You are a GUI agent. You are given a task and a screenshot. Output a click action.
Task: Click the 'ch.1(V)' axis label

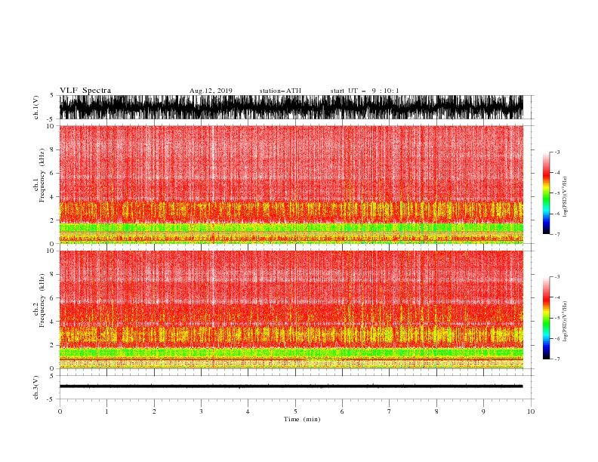pyautogui.click(x=36, y=107)
